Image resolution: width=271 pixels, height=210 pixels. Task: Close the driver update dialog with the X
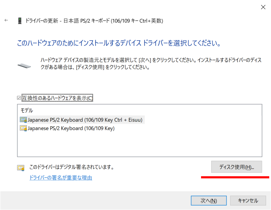pyautogui.click(x=263, y=7)
